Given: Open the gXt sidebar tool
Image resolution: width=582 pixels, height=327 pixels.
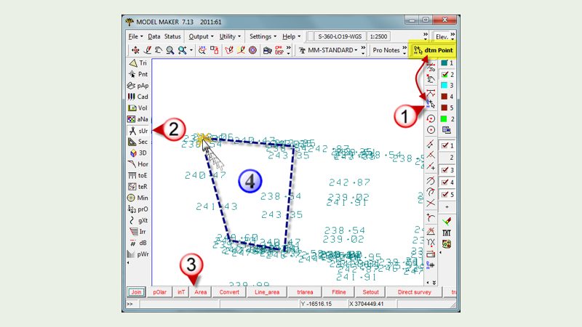Looking at the screenshot, I should click(x=137, y=221).
